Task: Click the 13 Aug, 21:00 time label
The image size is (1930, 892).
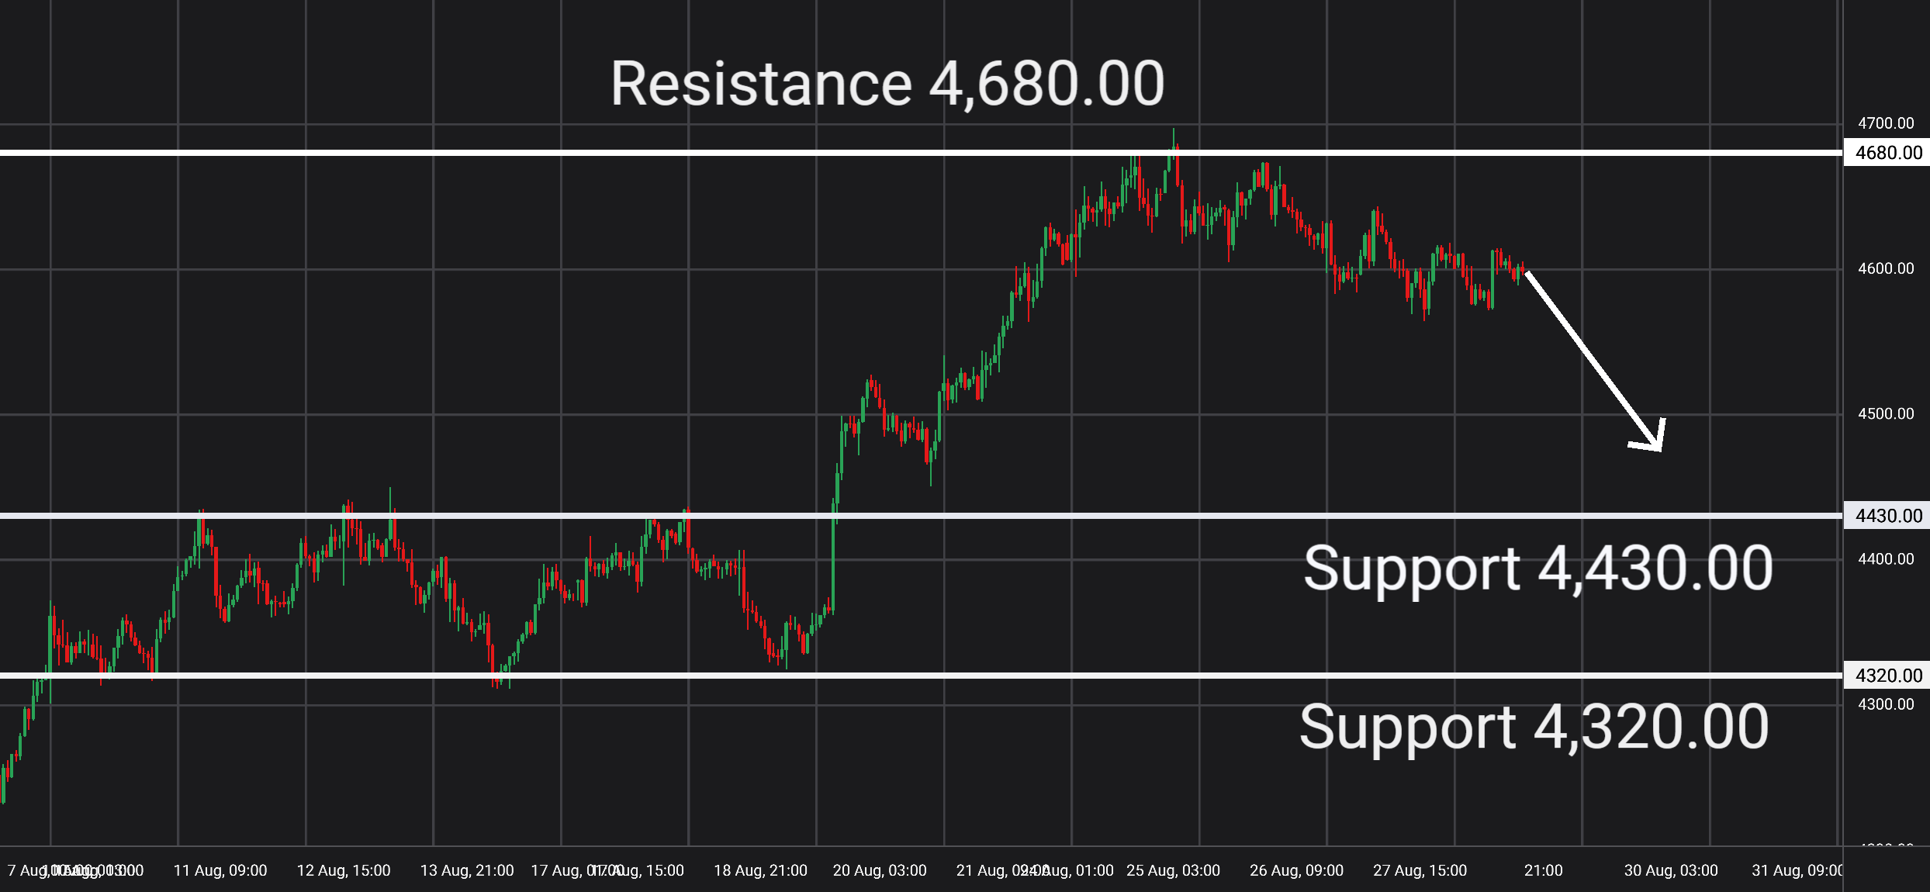Action: pyautogui.click(x=467, y=870)
